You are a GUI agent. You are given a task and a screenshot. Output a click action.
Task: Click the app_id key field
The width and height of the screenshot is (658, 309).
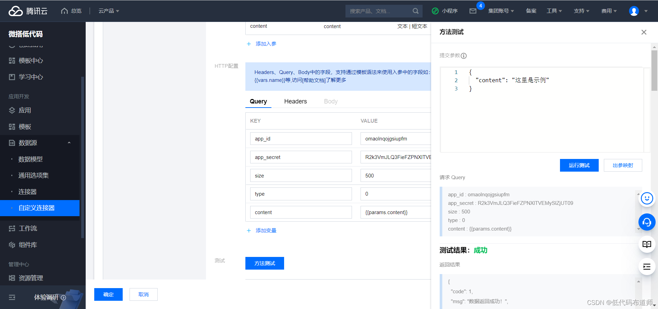pyautogui.click(x=301, y=139)
